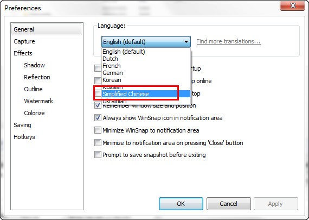Open Find more translations link
Viewport: 309px width, 220px height.
pos(228,41)
